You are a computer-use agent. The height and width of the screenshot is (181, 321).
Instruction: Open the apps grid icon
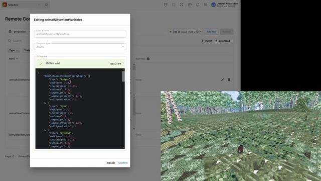(206, 5)
